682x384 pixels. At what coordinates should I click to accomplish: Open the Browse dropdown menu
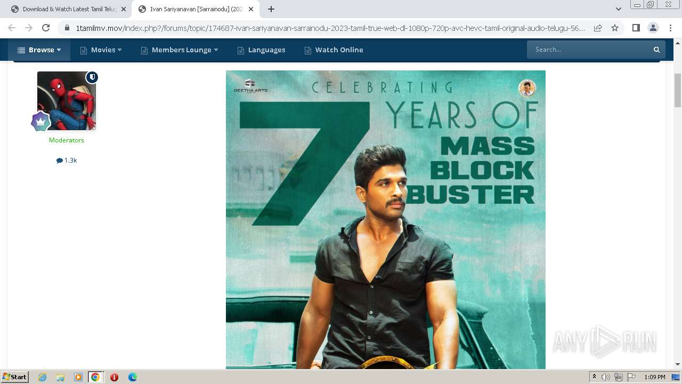(x=39, y=50)
